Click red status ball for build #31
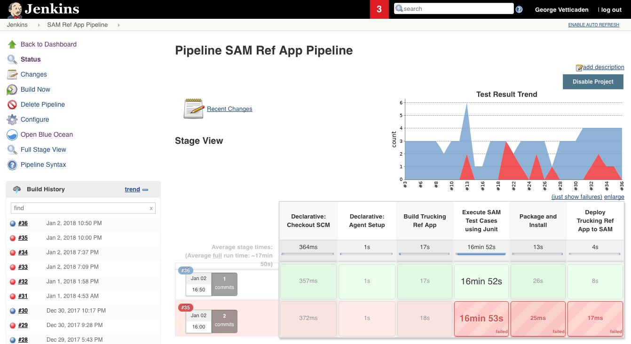The height and width of the screenshot is (344, 631). [13, 297]
